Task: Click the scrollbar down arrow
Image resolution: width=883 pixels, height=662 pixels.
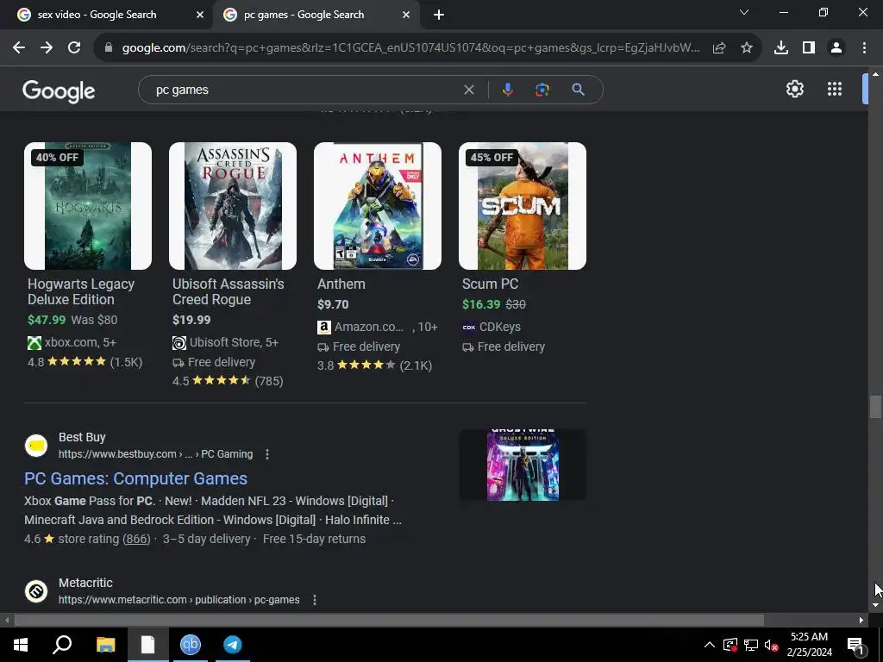Action: click(875, 605)
